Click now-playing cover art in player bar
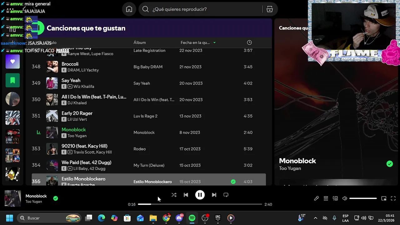 click(12, 198)
